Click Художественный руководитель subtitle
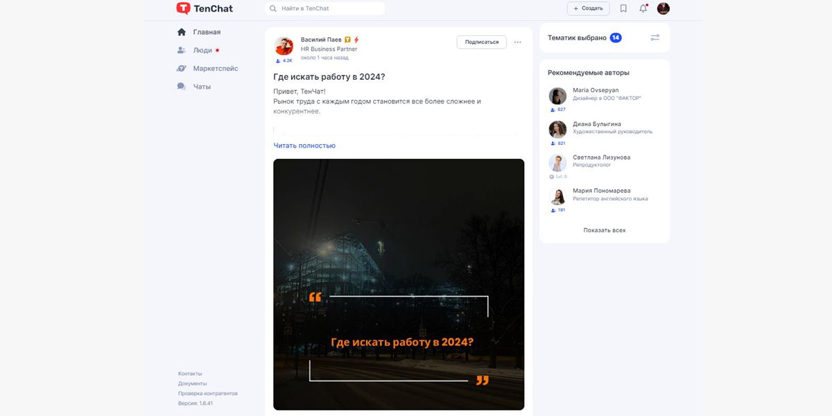This screenshot has width=832, height=416. coord(612,132)
